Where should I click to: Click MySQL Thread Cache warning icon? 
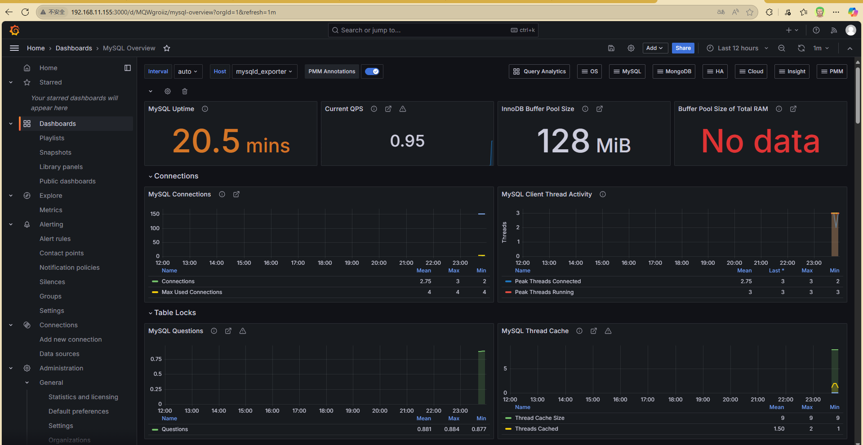(x=608, y=331)
